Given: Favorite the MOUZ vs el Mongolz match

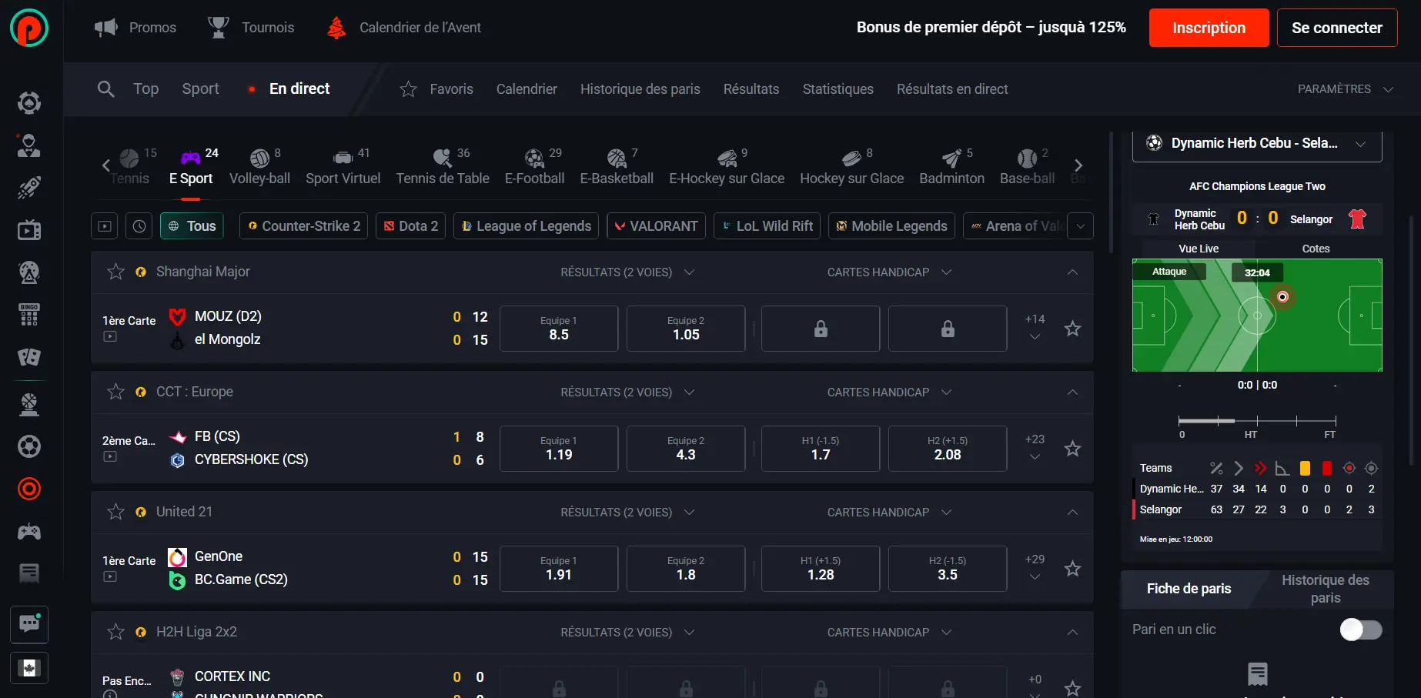Looking at the screenshot, I should coord(1072,329).
